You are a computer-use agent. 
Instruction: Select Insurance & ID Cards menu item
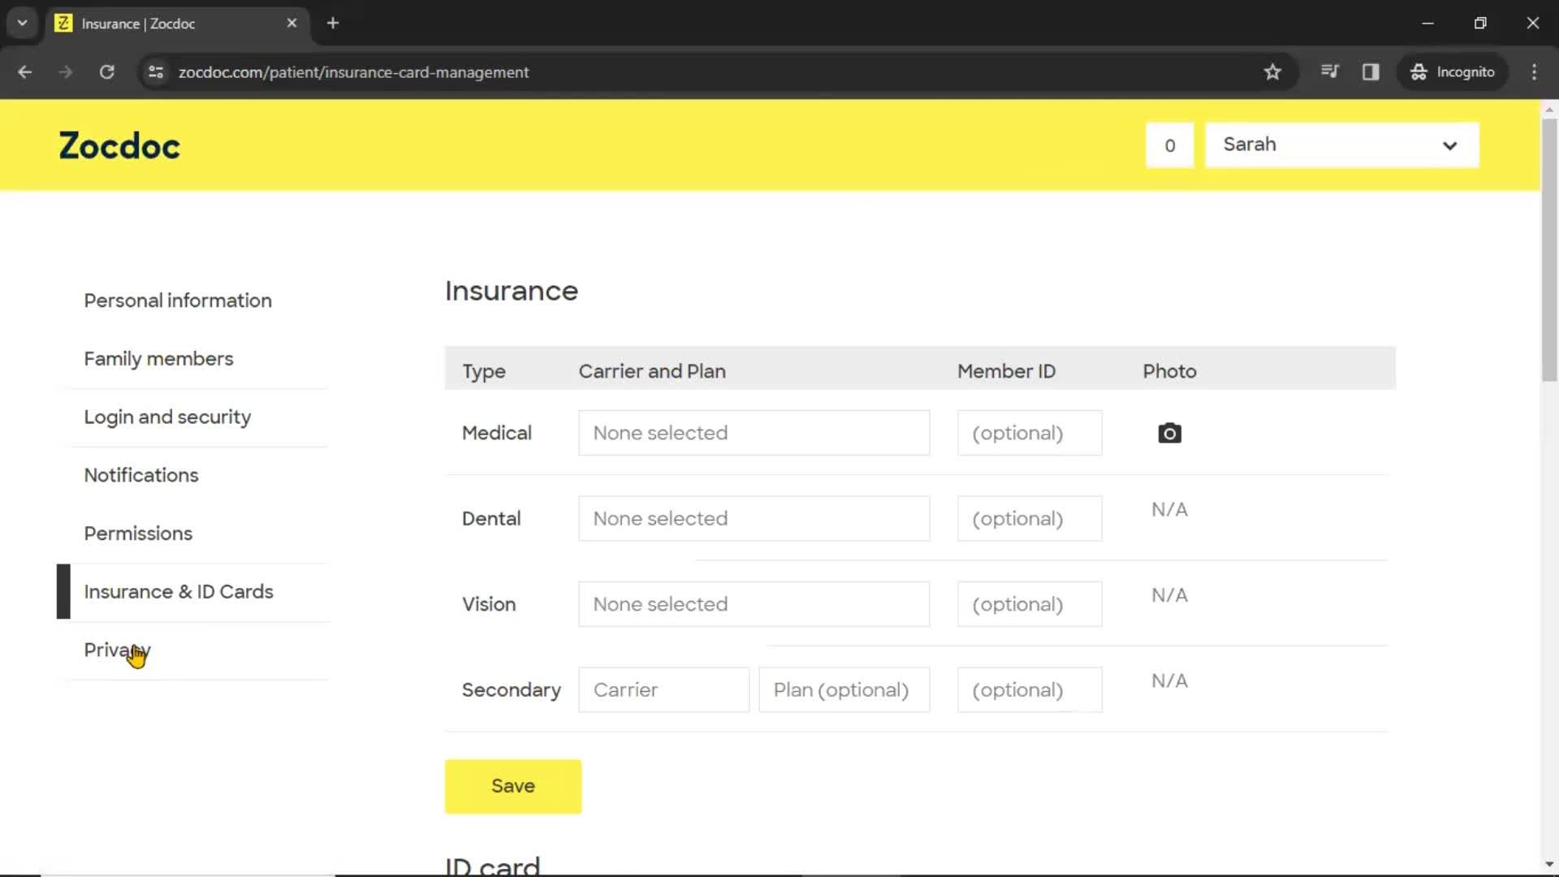179,592
